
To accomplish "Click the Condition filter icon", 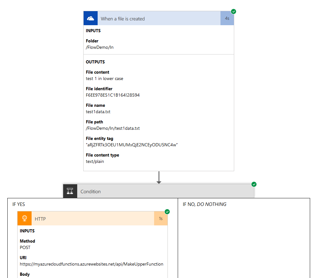I will pyautogui.click(x=70, y=191).
